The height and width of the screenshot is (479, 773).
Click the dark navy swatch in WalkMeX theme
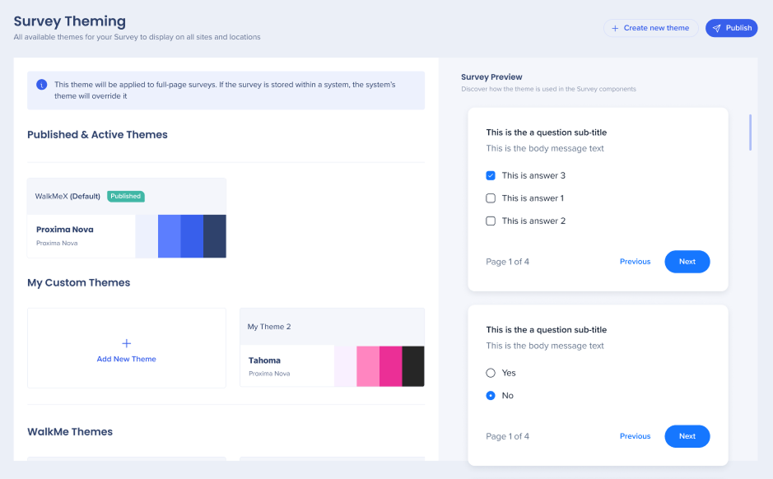point(215,236)
